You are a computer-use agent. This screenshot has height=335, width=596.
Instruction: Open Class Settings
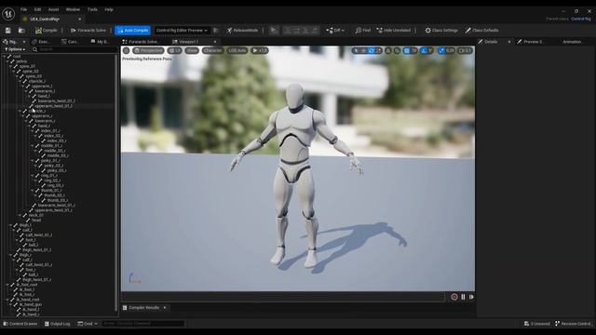point(440,31)
